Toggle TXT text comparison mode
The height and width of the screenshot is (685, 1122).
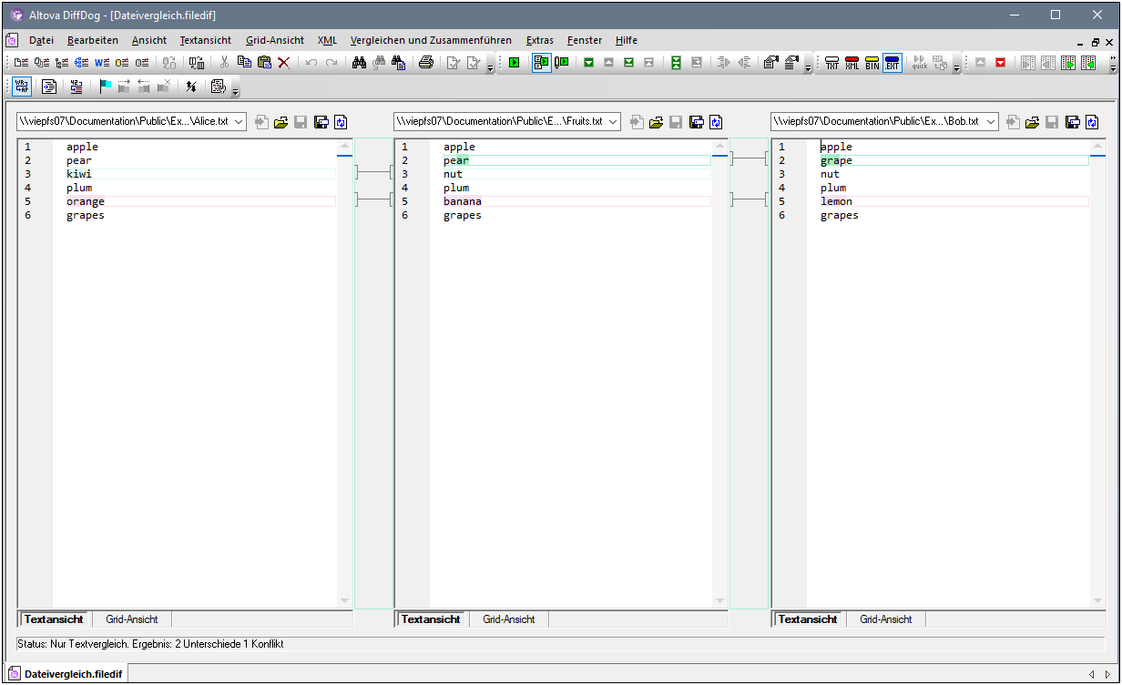(x=832, y=63)
